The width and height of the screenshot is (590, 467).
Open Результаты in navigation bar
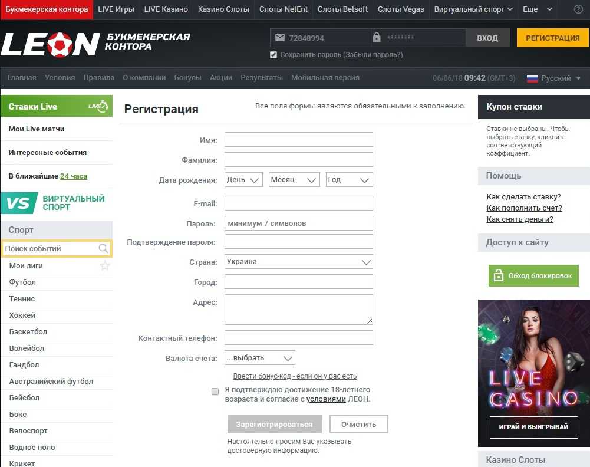tap(262, 78)
